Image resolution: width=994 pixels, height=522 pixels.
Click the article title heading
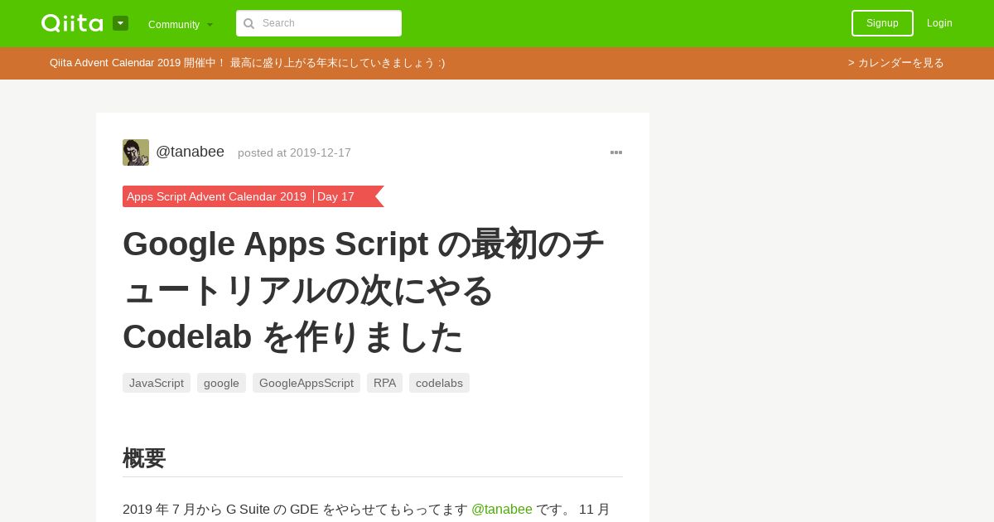pyautogui.click(x=364, y=290)
